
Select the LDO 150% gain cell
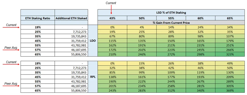(x=171, y=41)
